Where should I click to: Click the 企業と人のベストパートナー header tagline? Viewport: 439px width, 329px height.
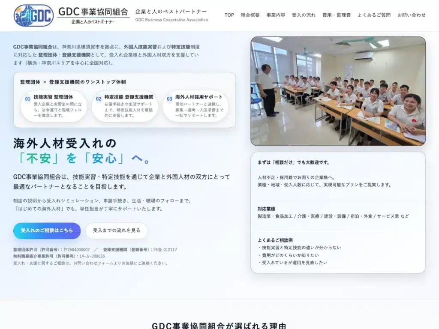pos(171,12)
